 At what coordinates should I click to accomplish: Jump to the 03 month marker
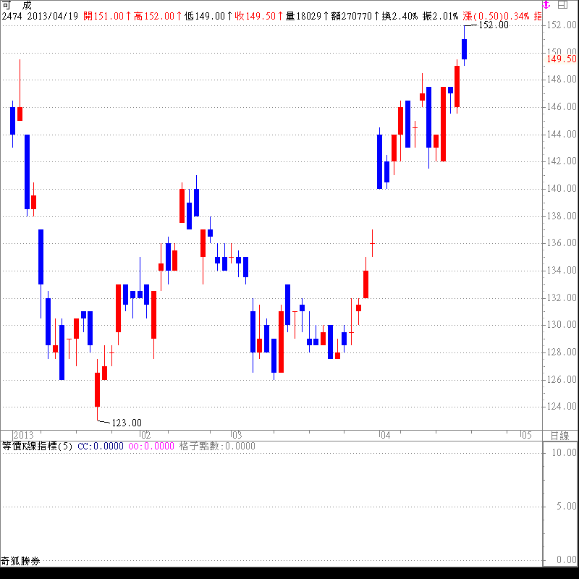[235, 435]
